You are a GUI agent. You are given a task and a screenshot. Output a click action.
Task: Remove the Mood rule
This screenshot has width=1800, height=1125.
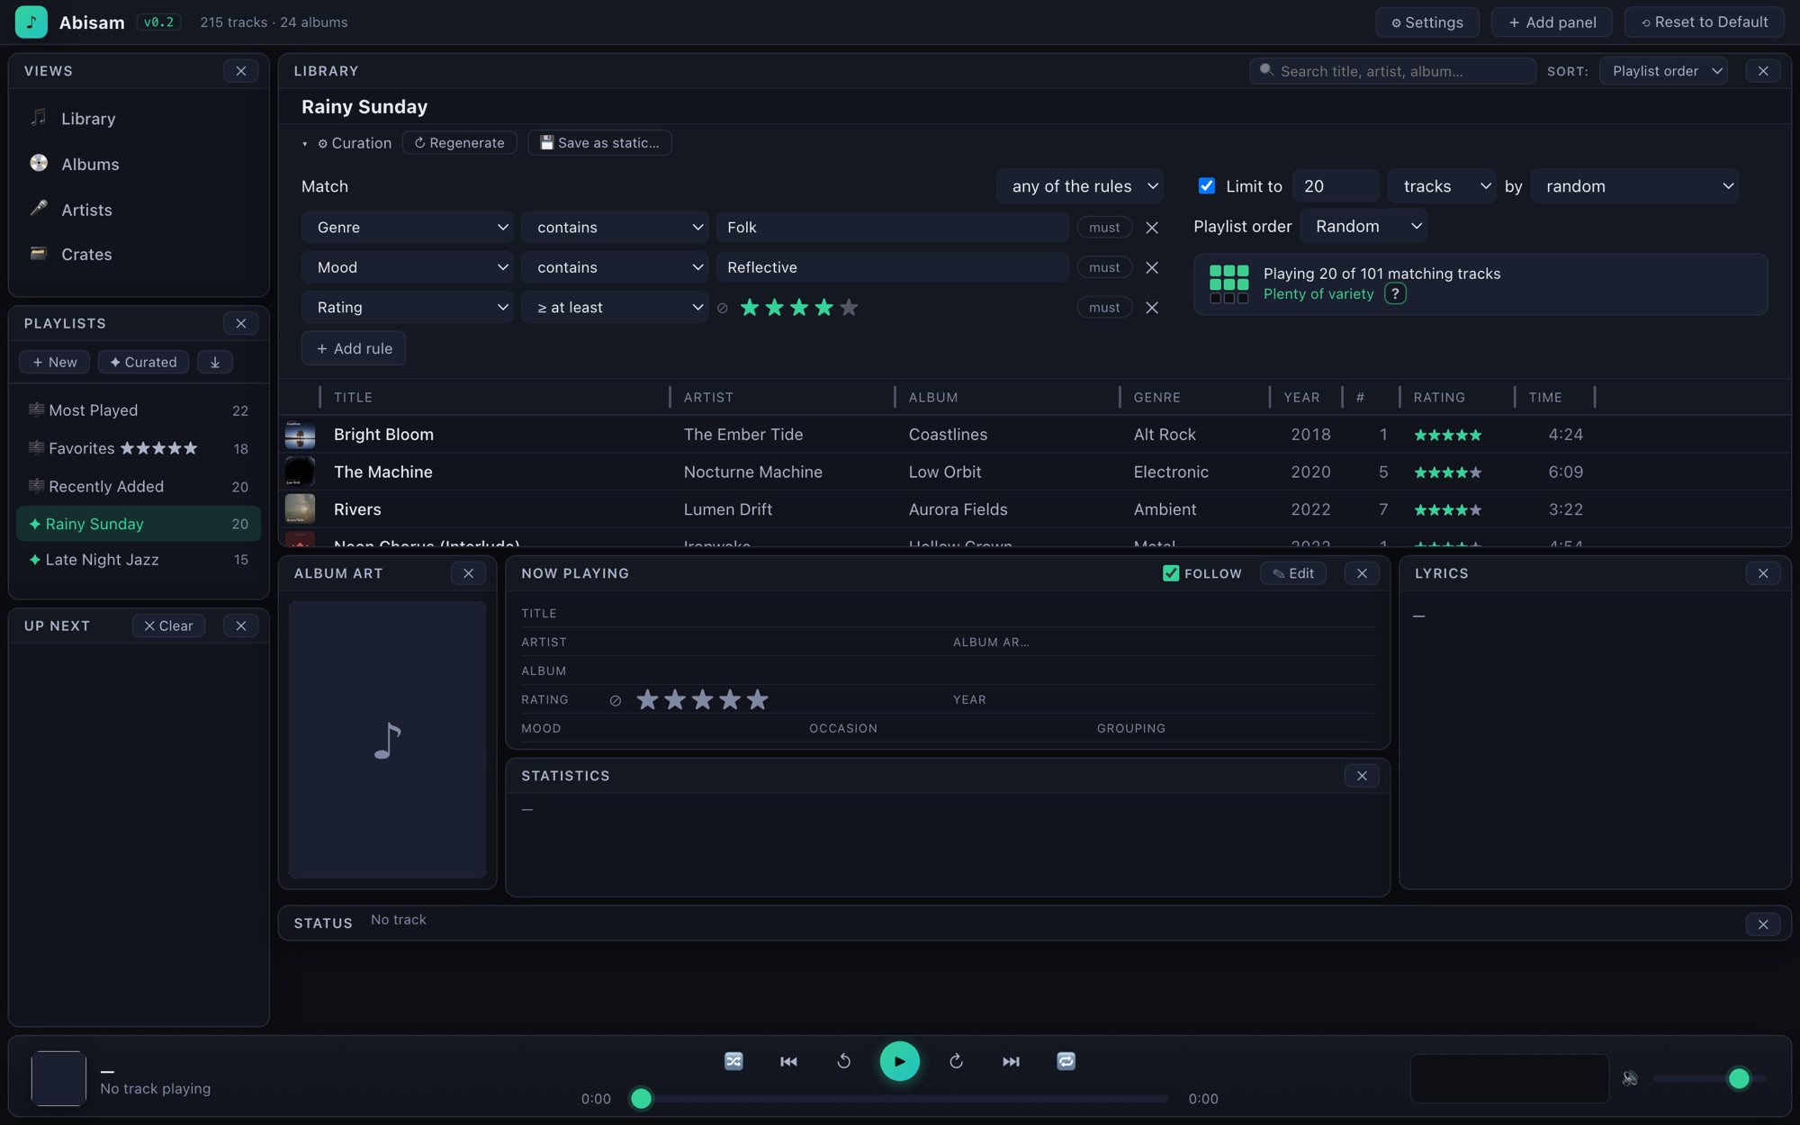point(1152,267)
